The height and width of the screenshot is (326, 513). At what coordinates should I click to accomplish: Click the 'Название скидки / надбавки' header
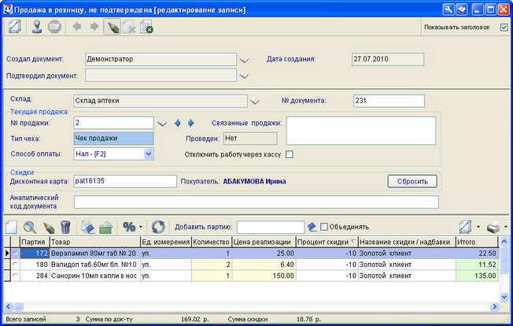point(407,243)
